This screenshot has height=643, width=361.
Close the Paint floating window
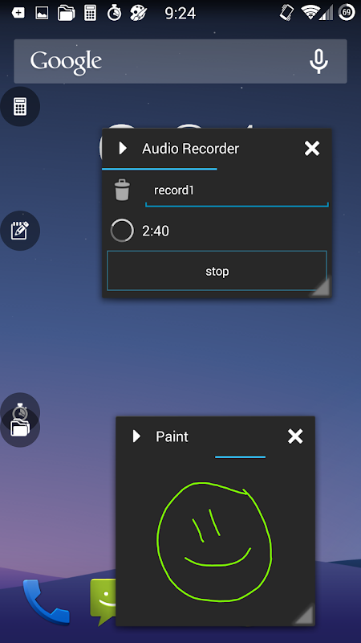[x=295, y=436]
